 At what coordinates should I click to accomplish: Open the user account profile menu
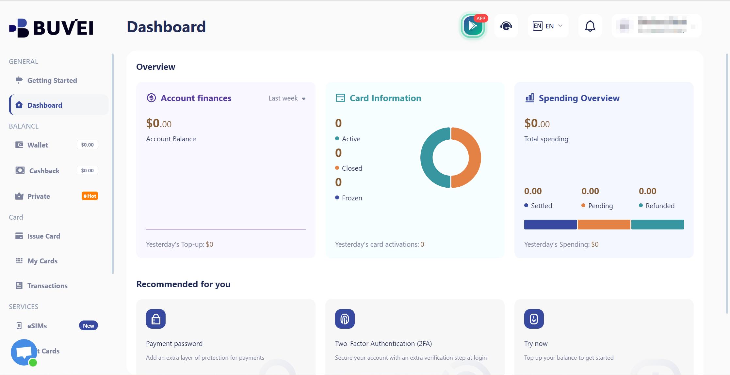[x=657, y=26]
